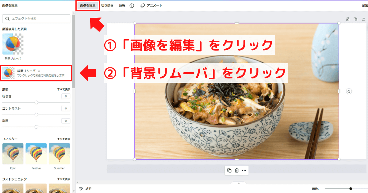
Task: Duplicate the image via the floating copy icon
Action: 229,170
